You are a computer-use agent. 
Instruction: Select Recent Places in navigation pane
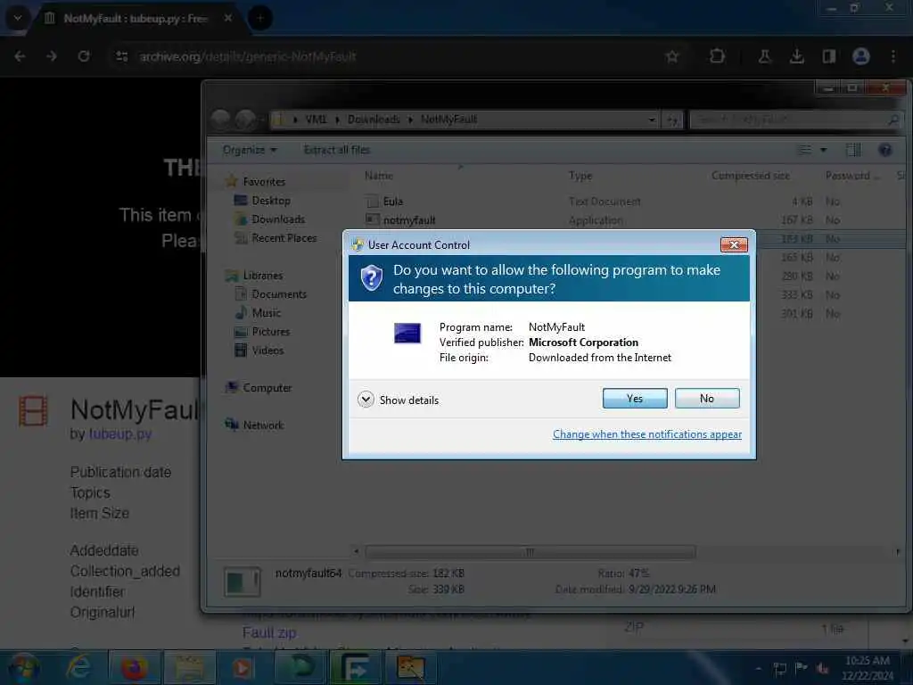tap(284, 237)
